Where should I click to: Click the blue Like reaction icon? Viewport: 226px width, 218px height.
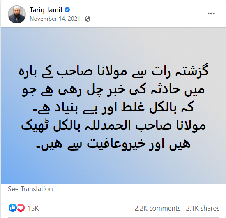13,208
